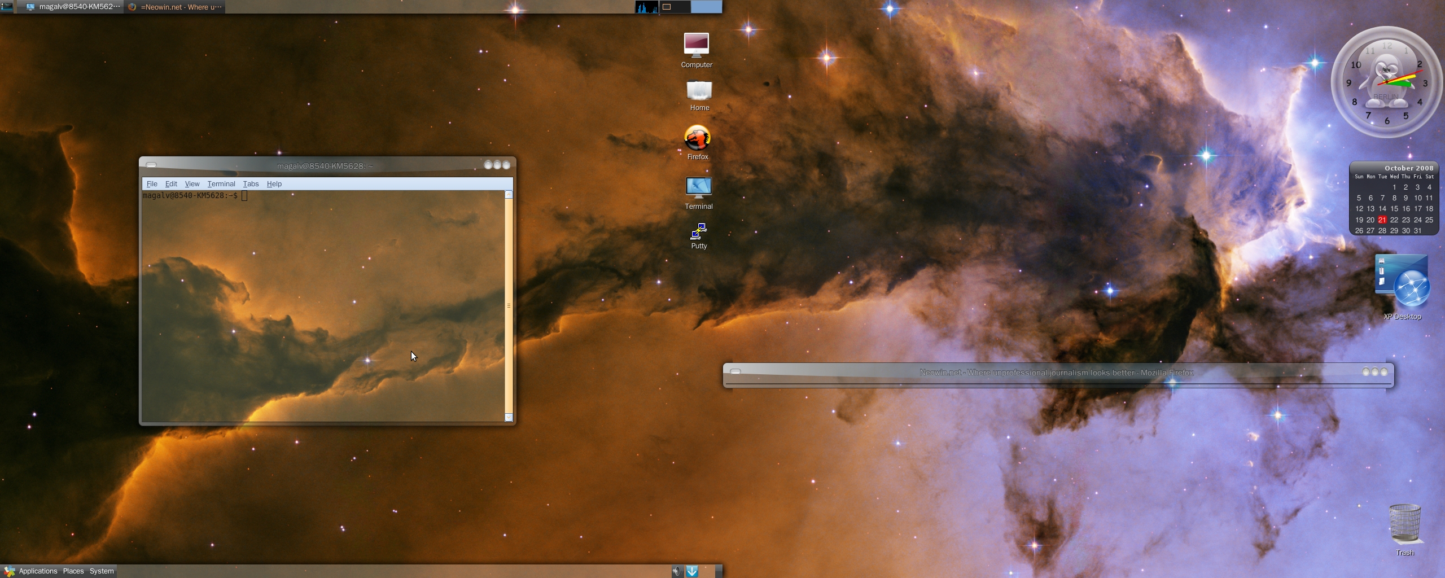Switch to the first workspace in the pager

(x=675, y=7)
